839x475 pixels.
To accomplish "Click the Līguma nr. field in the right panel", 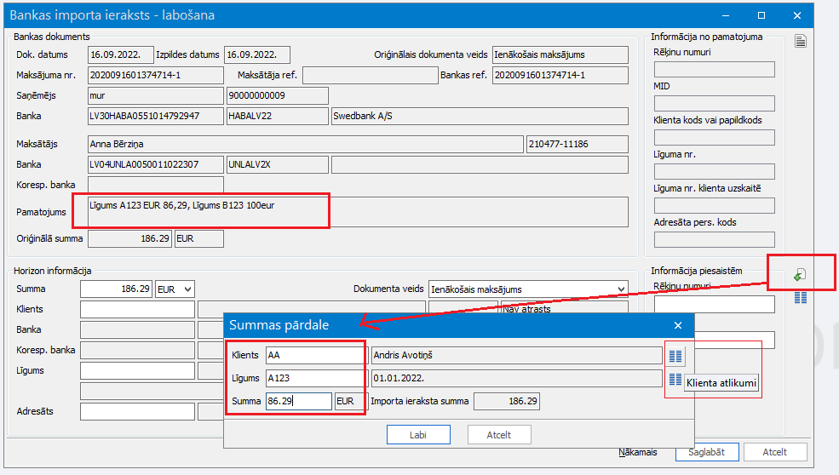I will click(x=715, y=172).
